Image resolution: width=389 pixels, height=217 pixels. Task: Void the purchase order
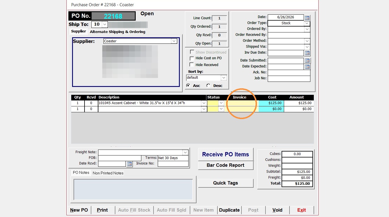tap(277, 210)
